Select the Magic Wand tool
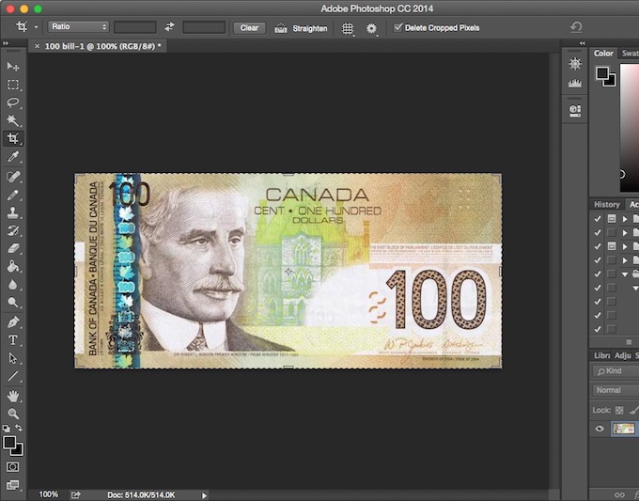Image resolution: width=639 pixels, height=501 pixels. 13,120
